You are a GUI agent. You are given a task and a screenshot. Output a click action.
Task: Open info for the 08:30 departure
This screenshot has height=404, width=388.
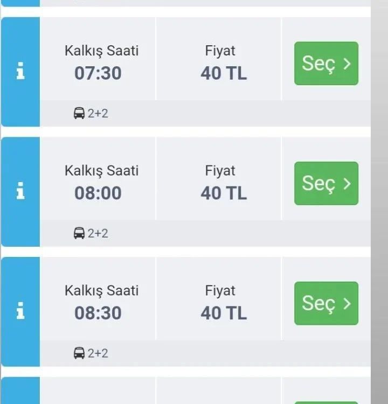pyautogui.click(x=20, y=311)
